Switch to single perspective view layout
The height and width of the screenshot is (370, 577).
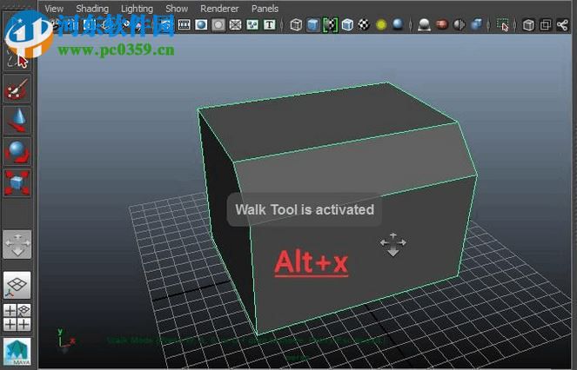(x=17, y=286)
